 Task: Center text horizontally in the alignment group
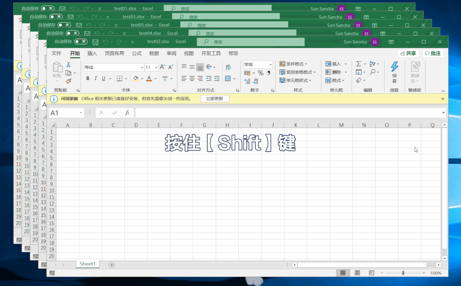[192, 79]
